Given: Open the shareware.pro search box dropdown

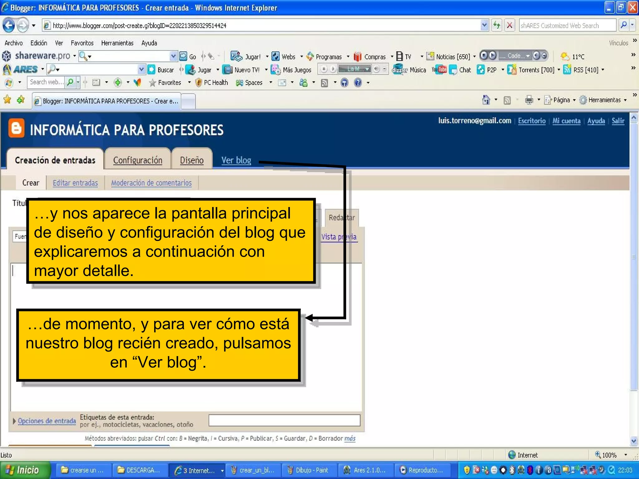Looking at the screenshot, I should [x=173, y=56].
